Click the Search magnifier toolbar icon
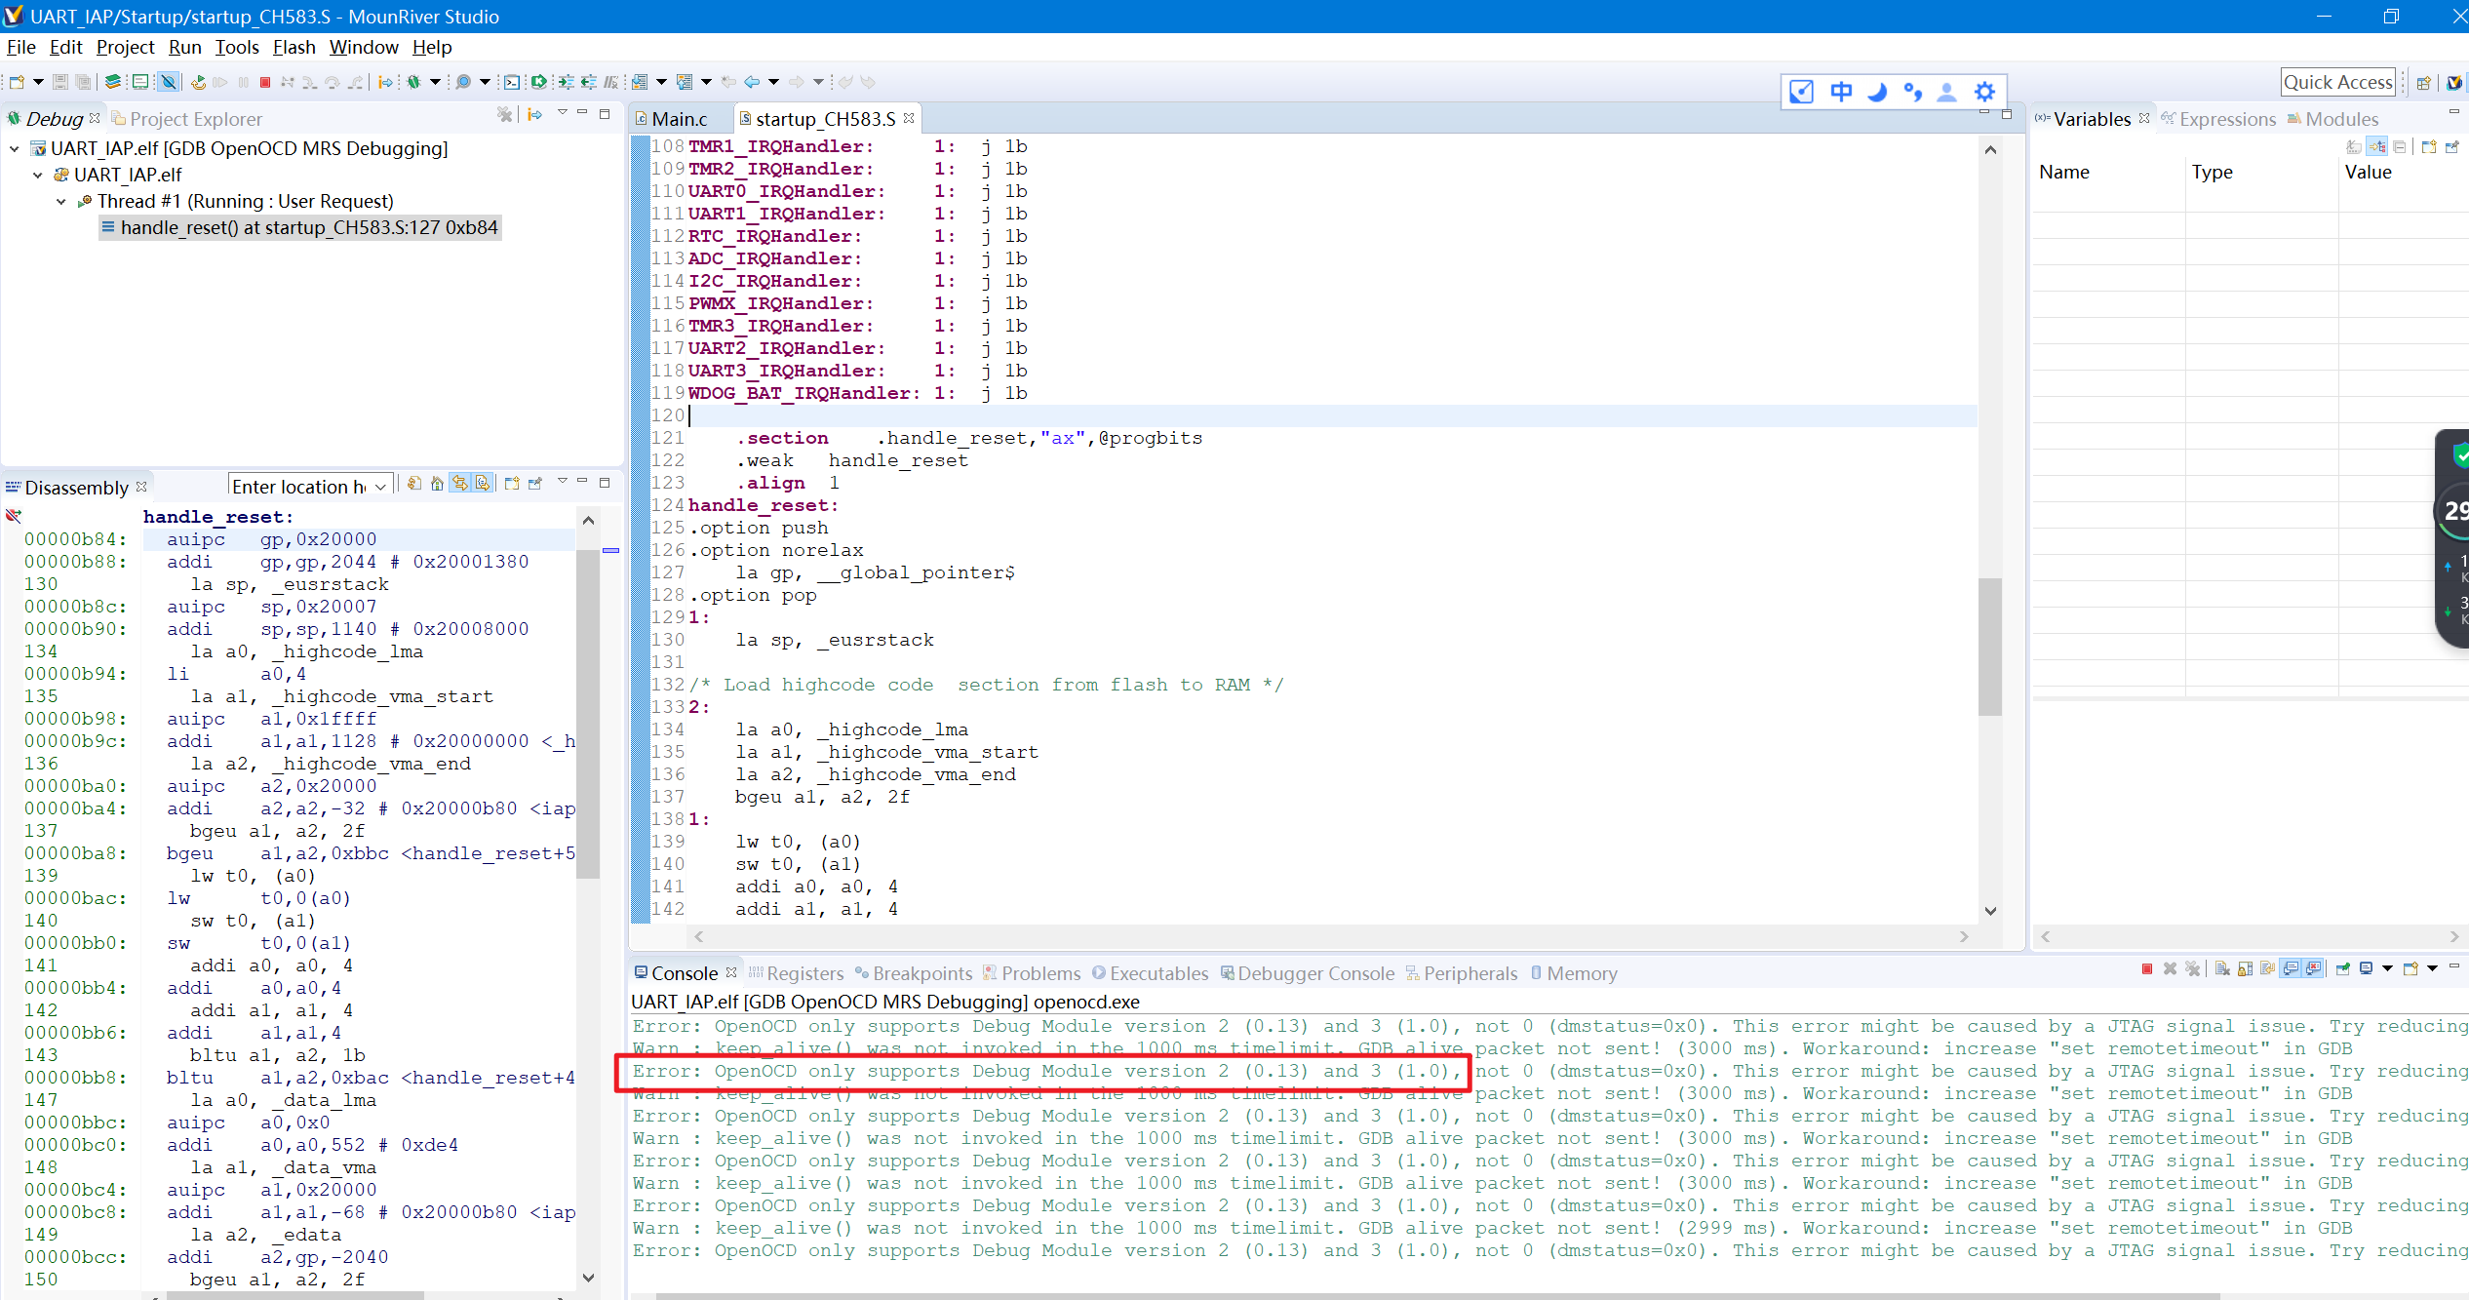 [x=463, y=83]
